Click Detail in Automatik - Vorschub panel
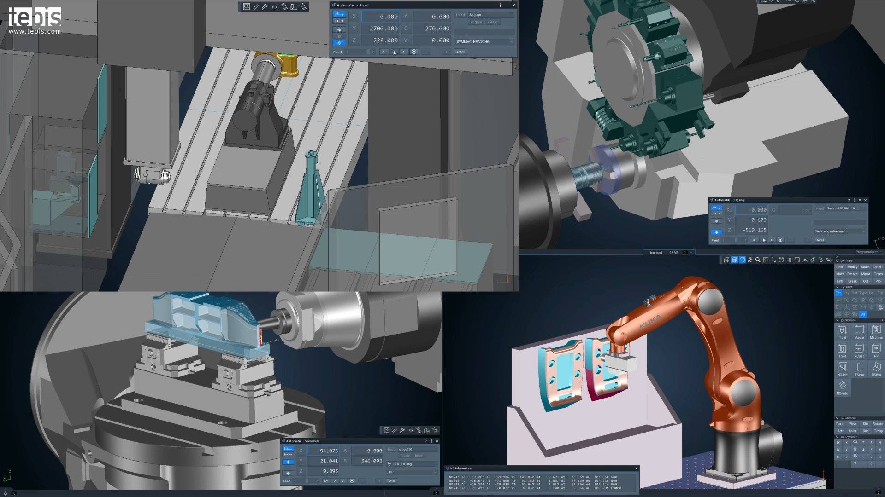885x497 pixels. (391, 481)
